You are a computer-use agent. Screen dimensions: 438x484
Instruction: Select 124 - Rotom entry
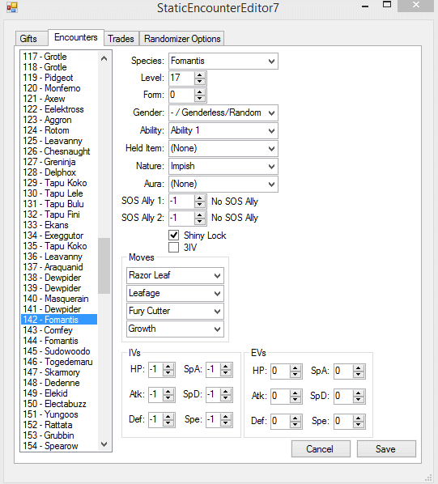59,130
